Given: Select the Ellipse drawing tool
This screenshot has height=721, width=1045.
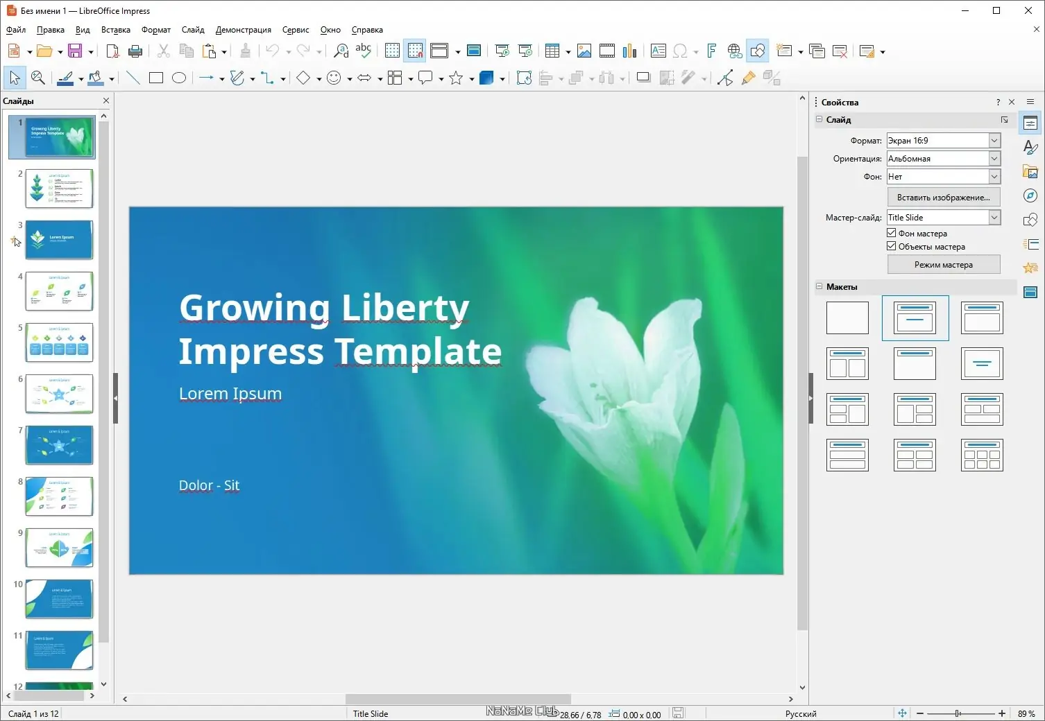Looking at the screenshot, I should (179, 78).
